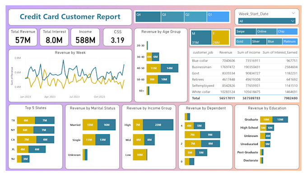This screenshot has height=177, width=307.
Task: Select the Blue-collar table row label
Action: coord(200,61)
